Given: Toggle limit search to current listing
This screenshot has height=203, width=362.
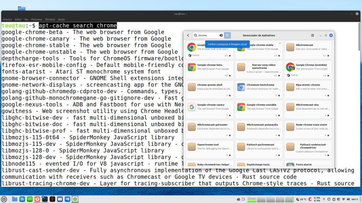Looking at the screenshot, I should pos(227,35).
